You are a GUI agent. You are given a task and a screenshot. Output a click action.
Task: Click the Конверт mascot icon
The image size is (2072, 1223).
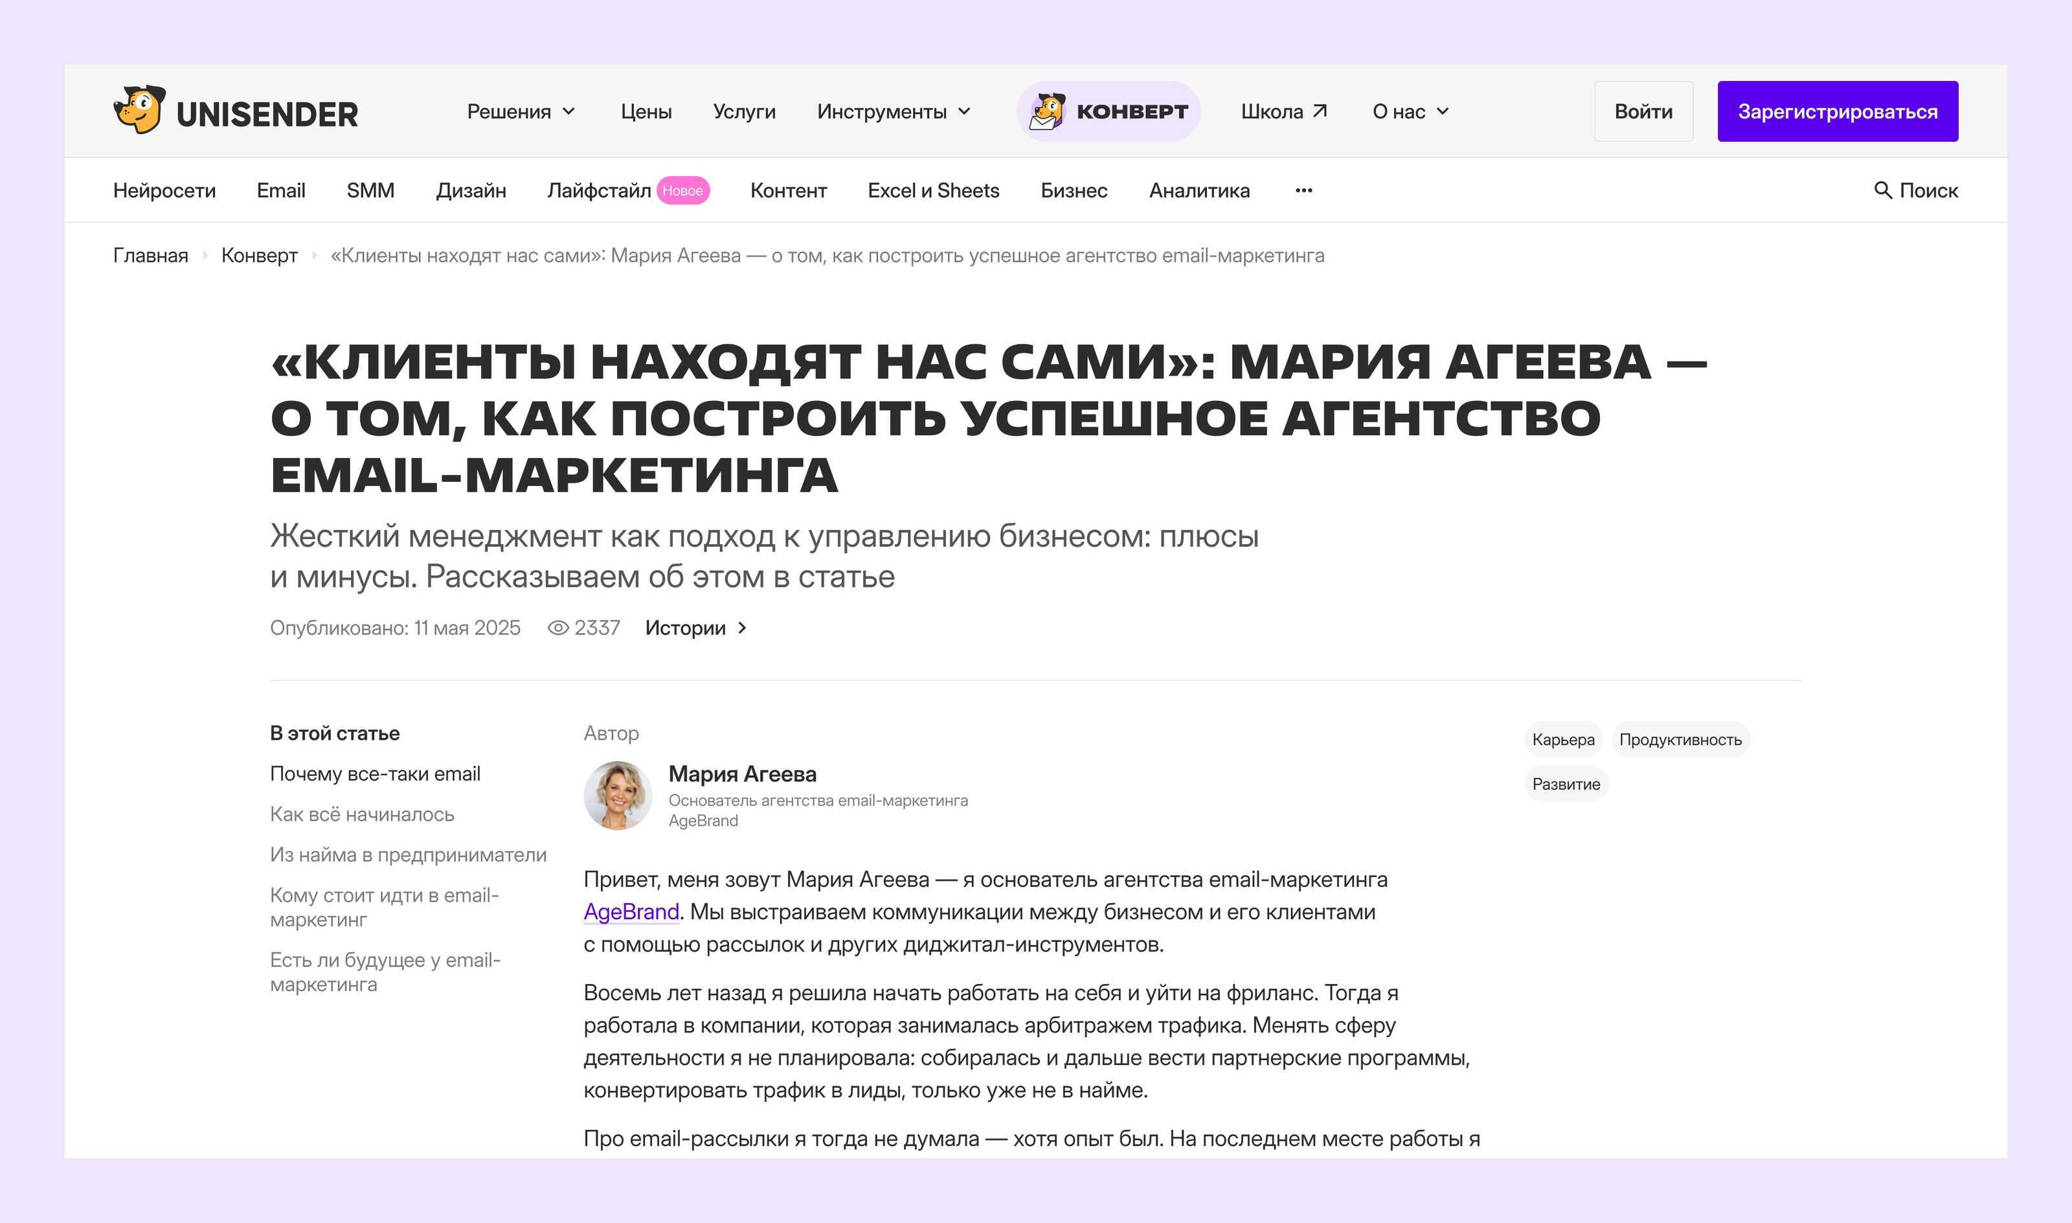click(x=1047, y=111)
